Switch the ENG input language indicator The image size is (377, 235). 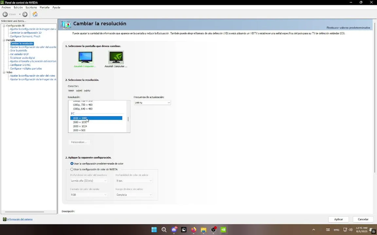pos(336,230)
